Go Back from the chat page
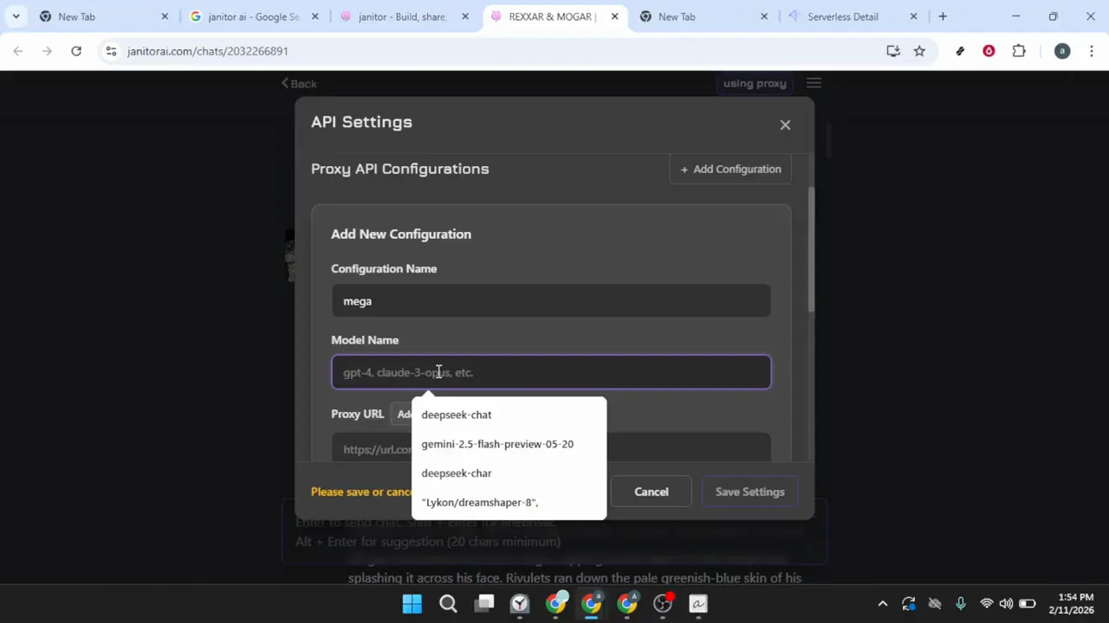Screen dimensions: 1109x623 (x=299, y=84)
